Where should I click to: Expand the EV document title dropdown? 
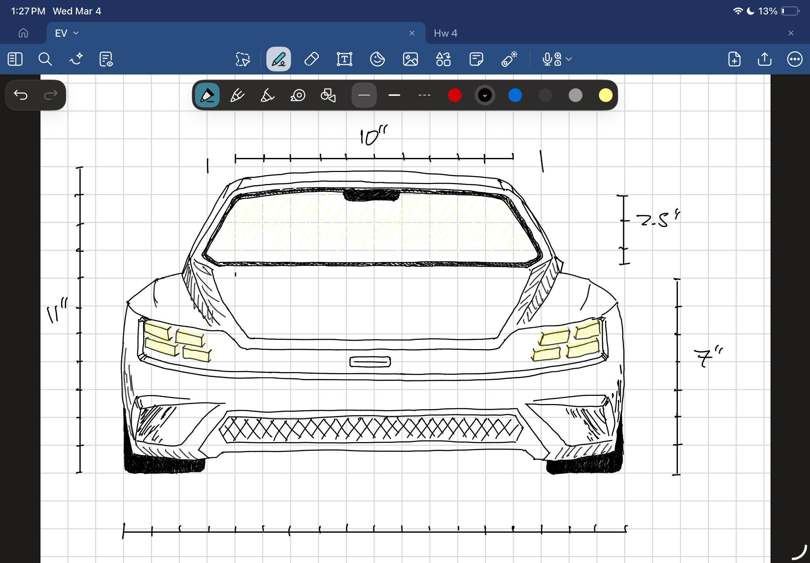[76, 33]
